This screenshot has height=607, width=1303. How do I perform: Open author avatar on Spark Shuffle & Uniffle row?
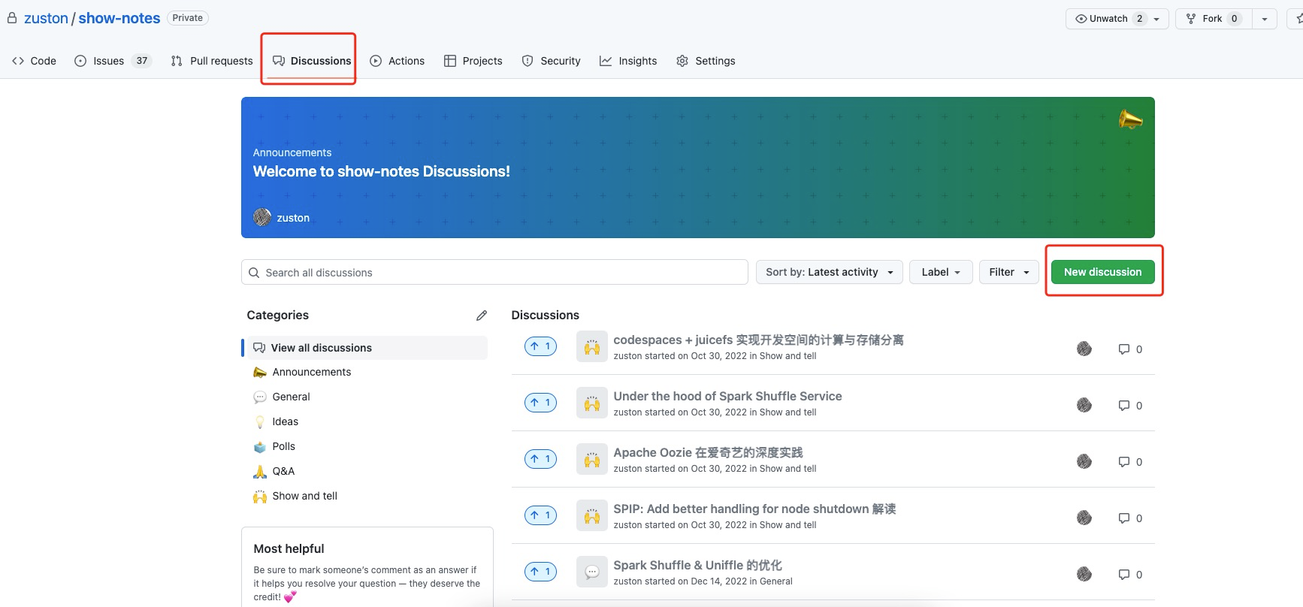click(1084, 574)
